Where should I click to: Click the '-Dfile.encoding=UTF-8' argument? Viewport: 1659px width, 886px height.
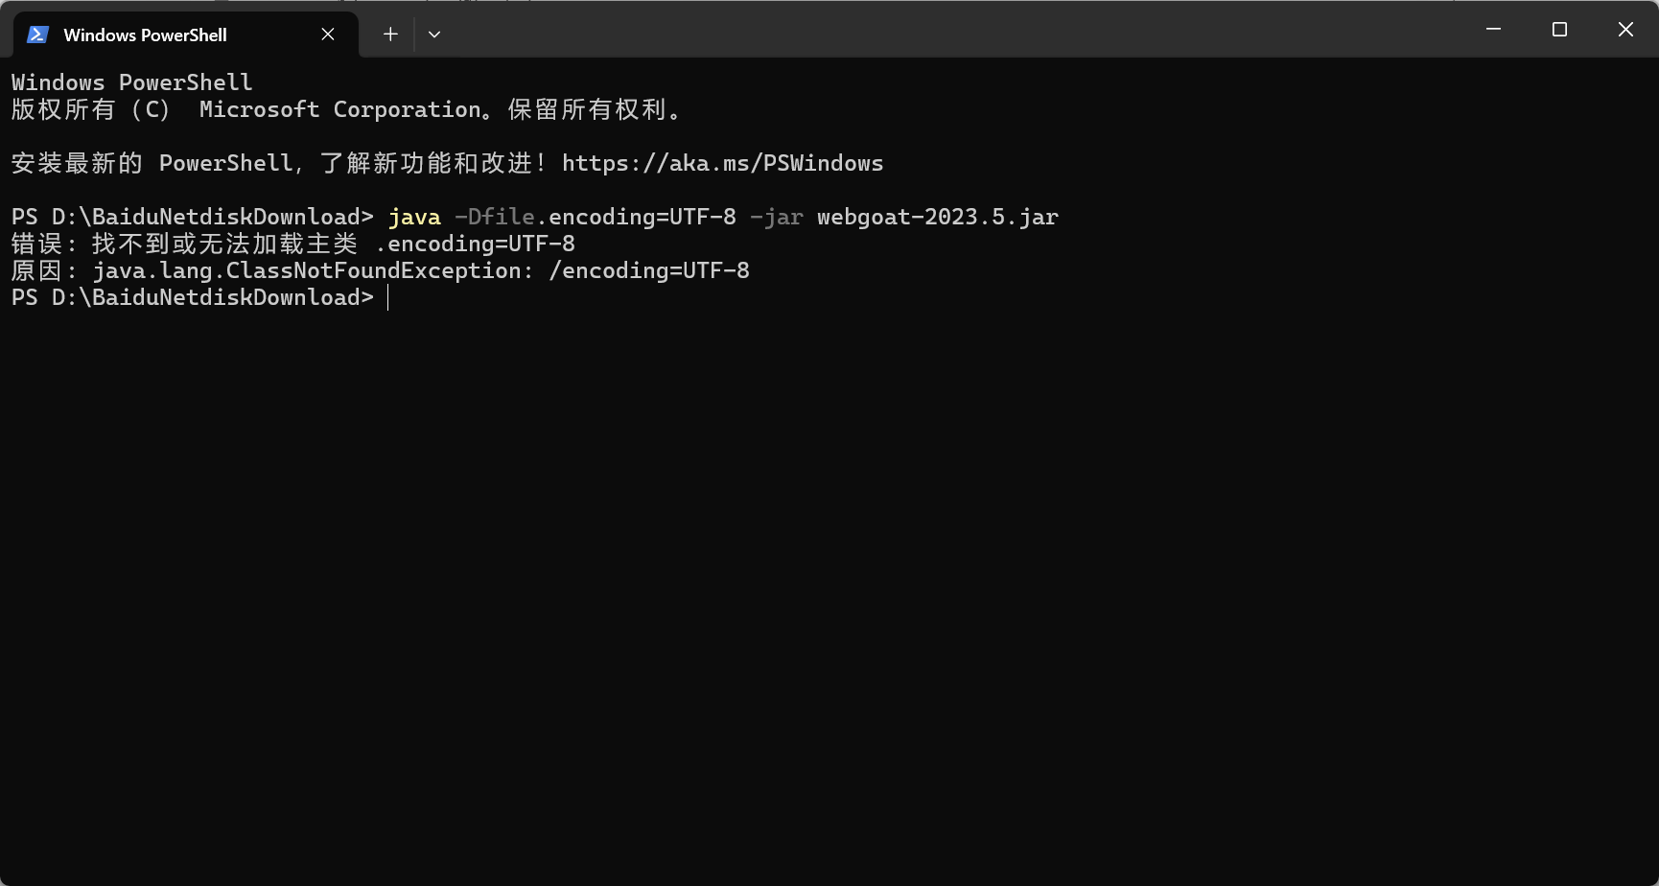click(595, 218)
